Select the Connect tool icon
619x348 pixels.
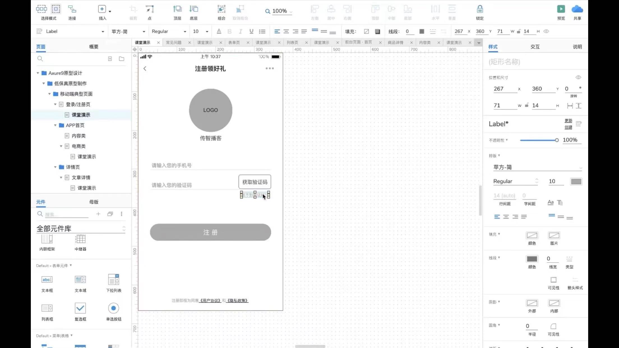(72, 9)
